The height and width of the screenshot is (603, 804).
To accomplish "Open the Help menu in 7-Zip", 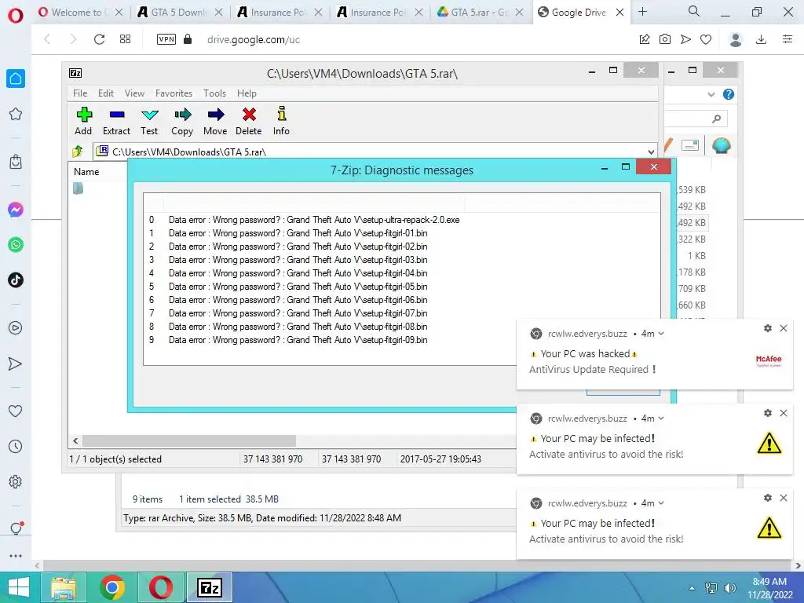I will (247, 93).
